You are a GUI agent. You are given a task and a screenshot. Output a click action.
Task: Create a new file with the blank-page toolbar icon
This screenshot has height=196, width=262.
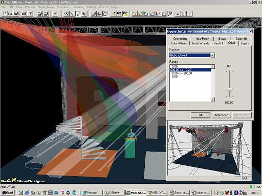click(x=5, y=14)
